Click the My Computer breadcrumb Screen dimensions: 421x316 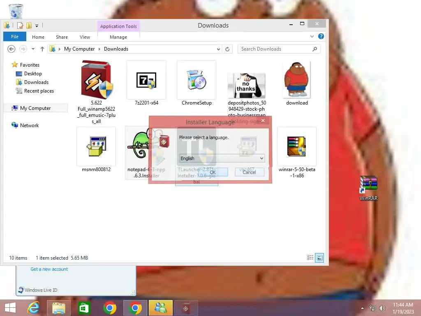click(x=79, y=49)
